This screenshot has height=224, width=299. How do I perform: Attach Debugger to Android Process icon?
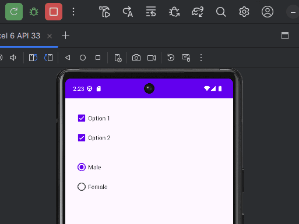[174, 12]
